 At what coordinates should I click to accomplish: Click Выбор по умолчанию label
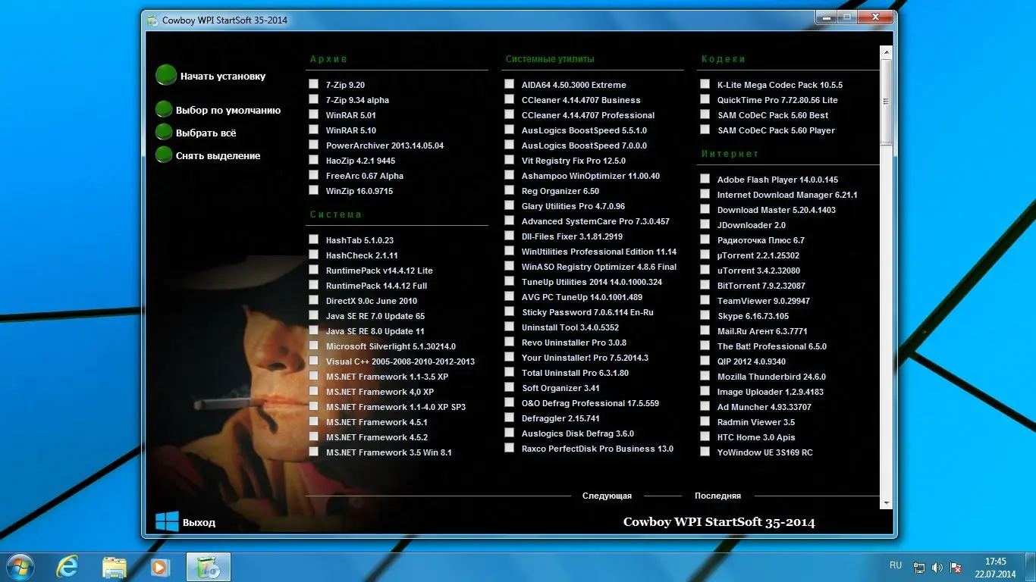(228, 111)
